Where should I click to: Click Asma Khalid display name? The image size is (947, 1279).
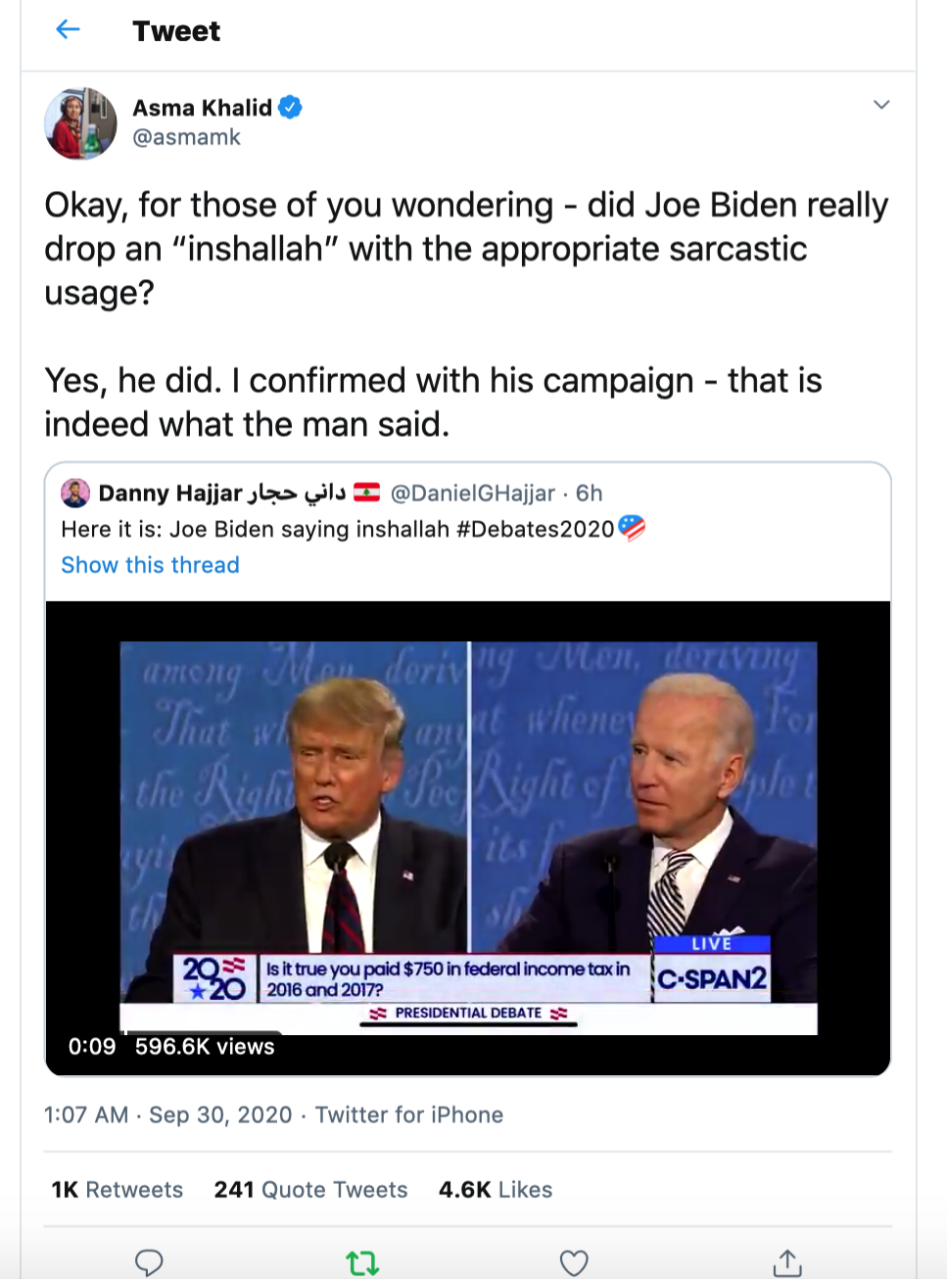click(x=203, y=108)
